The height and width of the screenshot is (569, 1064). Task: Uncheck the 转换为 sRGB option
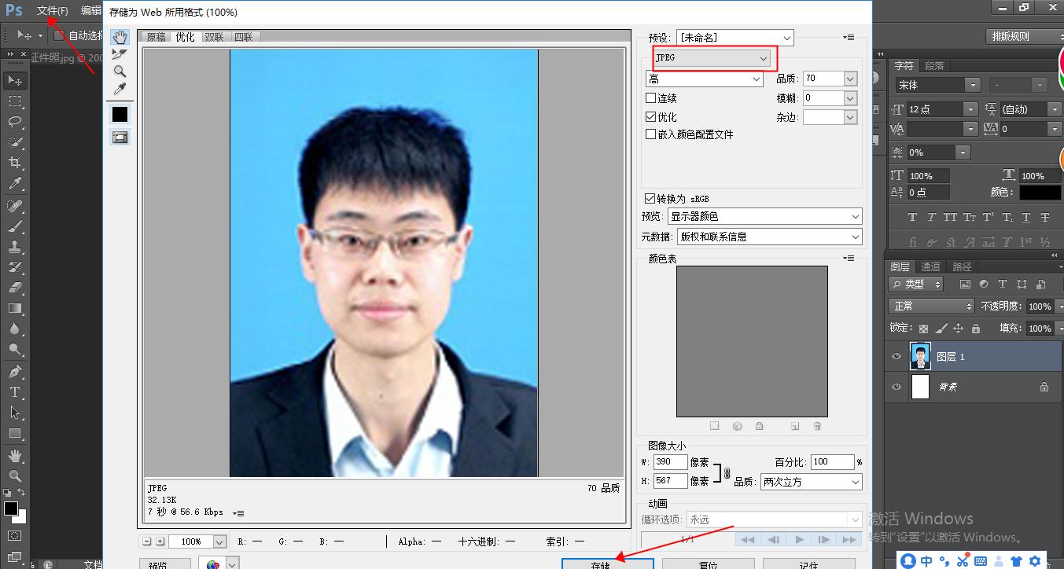point(651,198)
